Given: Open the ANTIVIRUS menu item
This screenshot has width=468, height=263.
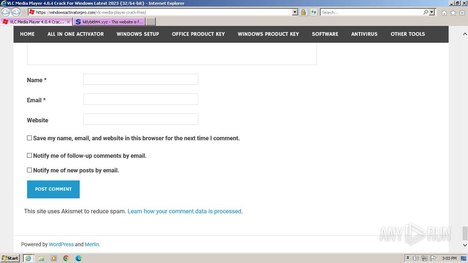Looking at the screenshot, I should coord(365,34).
